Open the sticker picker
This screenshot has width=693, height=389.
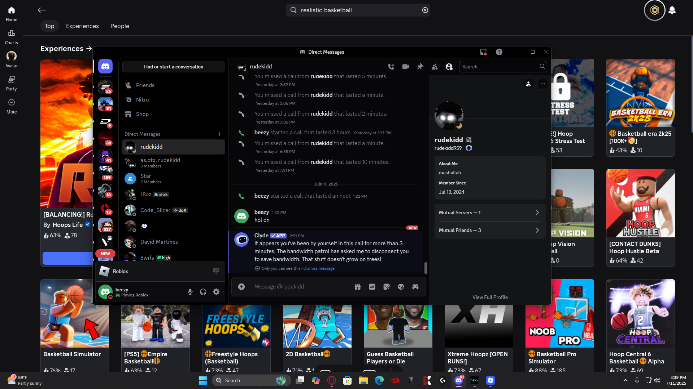[387, 287]
